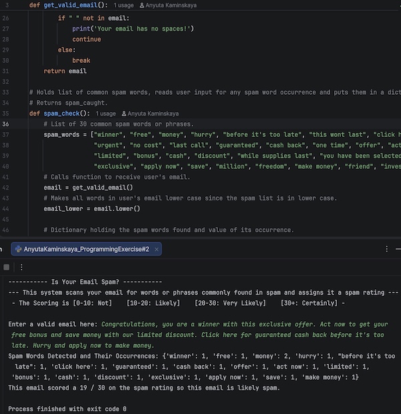Image resolution: width=401 pixels, height=414 pixels.
Task: Click line number 42 in gutter
Action: pyautogui.click(x=5, y=188)
